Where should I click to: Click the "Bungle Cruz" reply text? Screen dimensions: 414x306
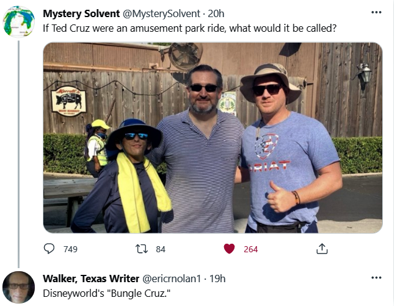tap(106, 293)
